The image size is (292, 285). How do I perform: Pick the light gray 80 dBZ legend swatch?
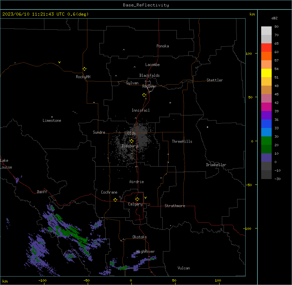click(x=266, y=30)
